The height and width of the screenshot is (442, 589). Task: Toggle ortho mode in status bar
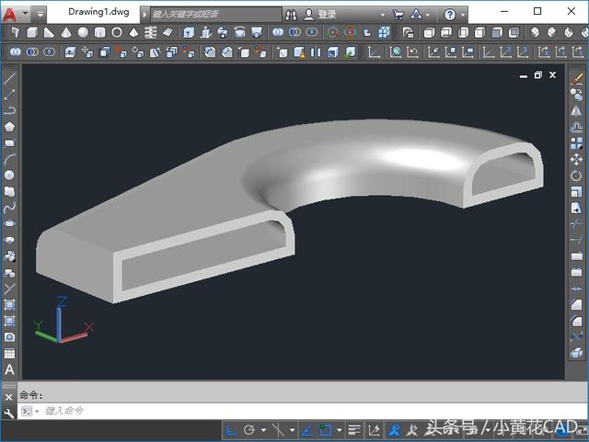point(232,430)
